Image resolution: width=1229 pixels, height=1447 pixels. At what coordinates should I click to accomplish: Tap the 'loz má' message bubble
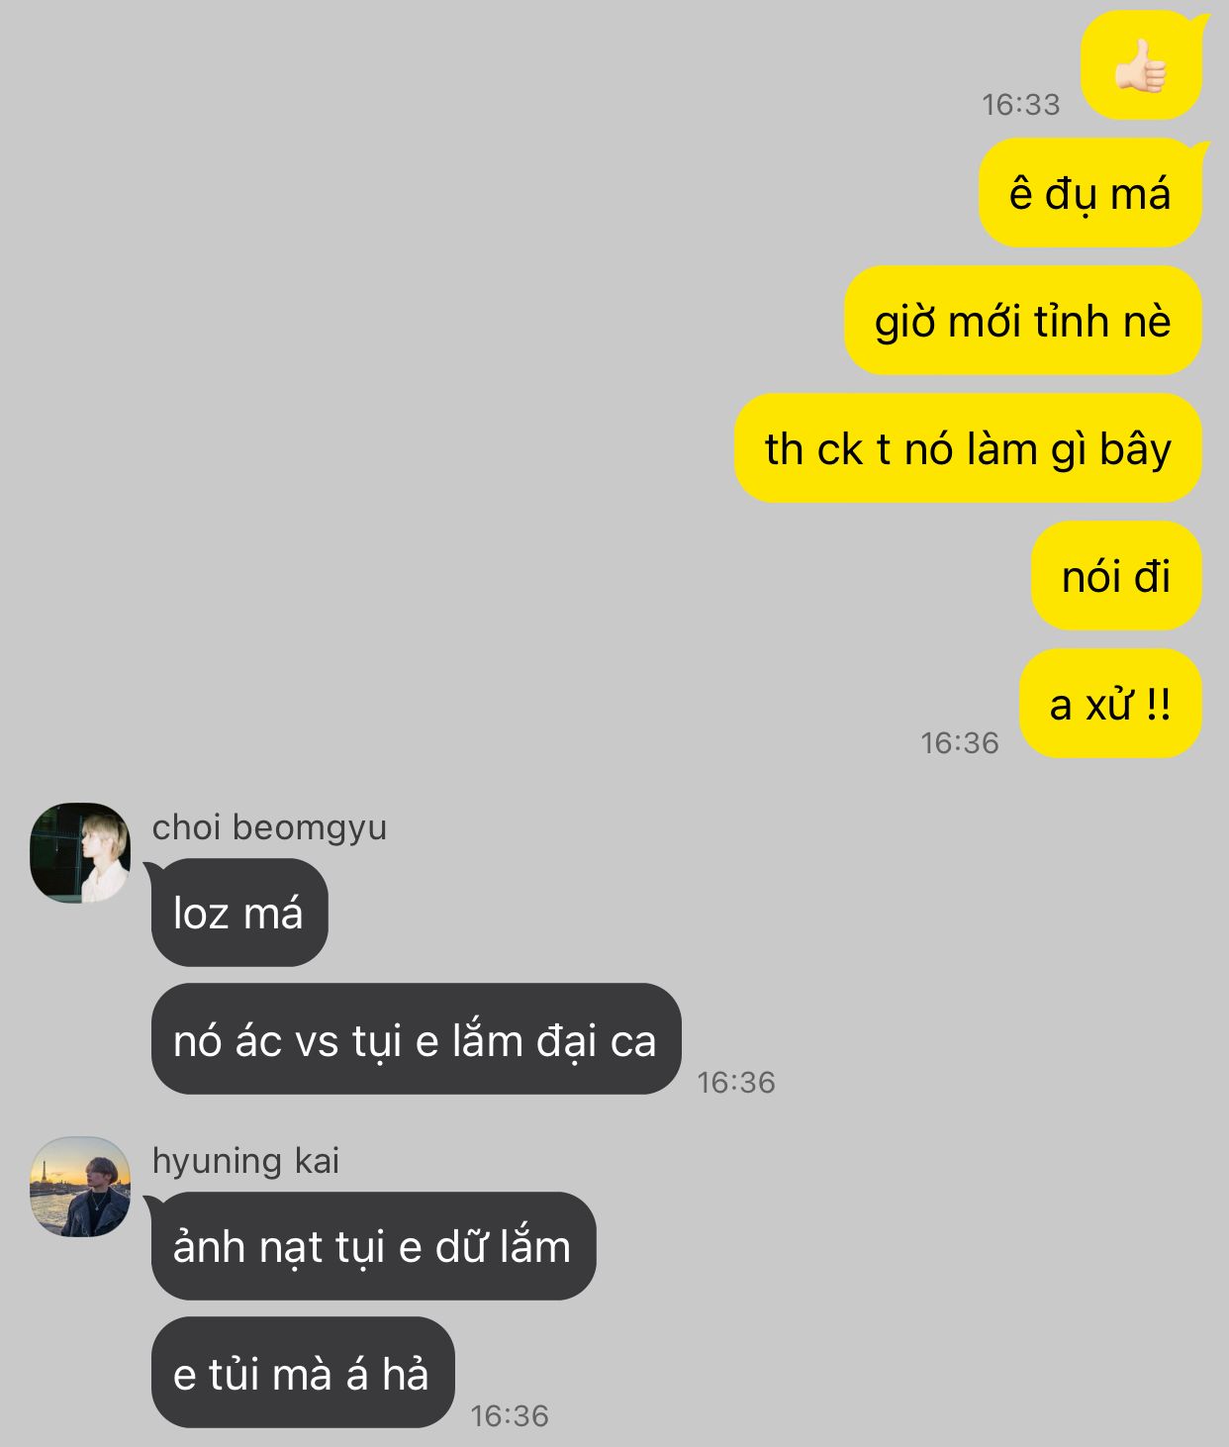tap(238, 913)
